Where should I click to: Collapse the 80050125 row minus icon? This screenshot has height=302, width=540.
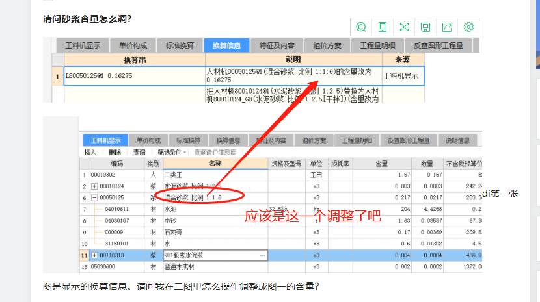(x=94, y=198)
